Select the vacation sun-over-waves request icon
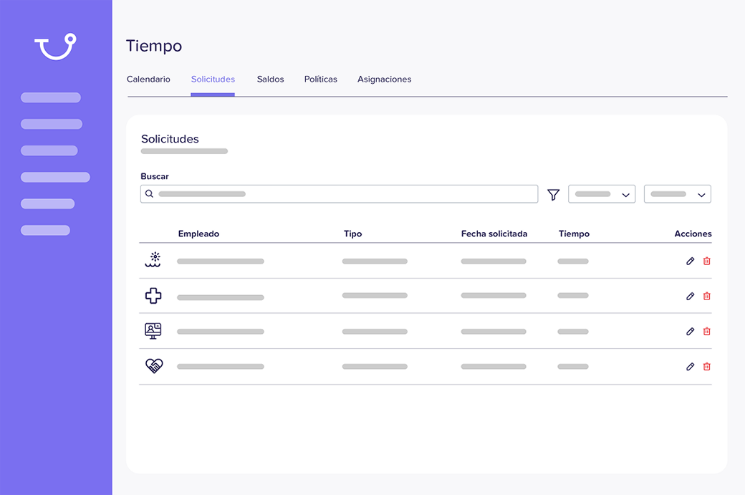 pos(154,261)
